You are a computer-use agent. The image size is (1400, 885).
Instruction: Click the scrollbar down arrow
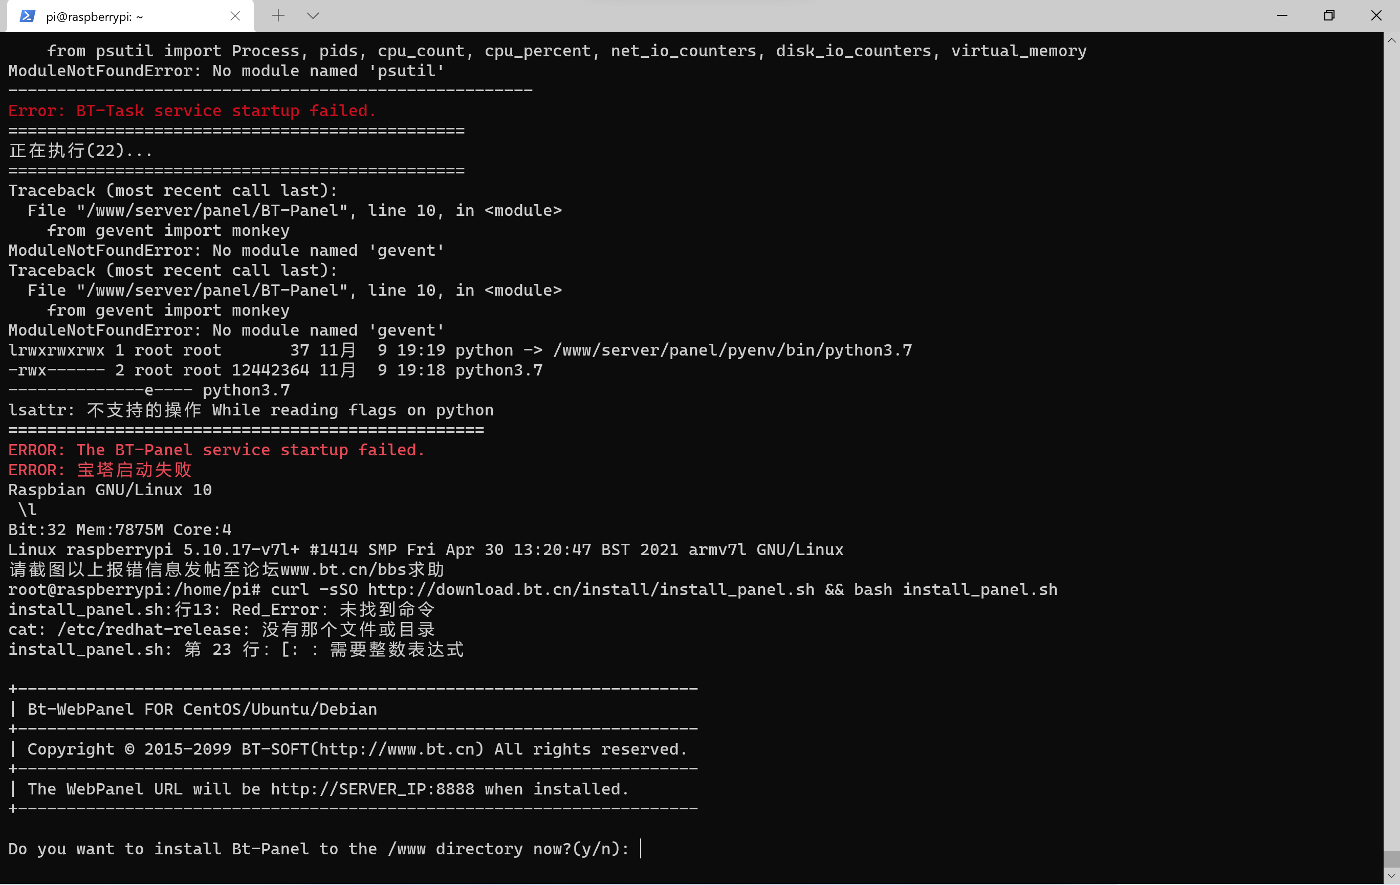tap(1391, 876)
